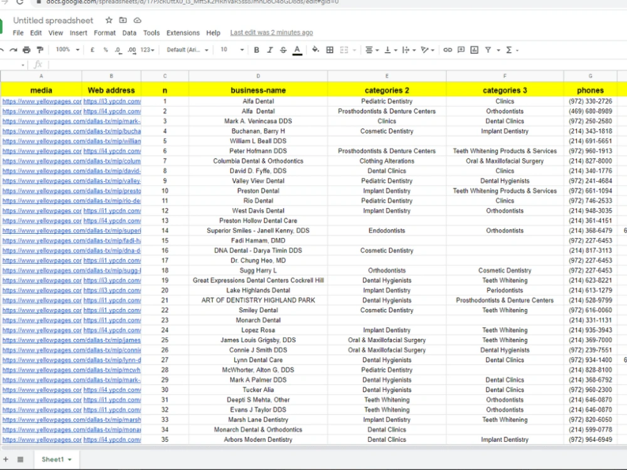Image resolution: width=627 pixels, height=470 pixels.
Task: Print the spreadsheet using printer icon
Action: [26, 50]
